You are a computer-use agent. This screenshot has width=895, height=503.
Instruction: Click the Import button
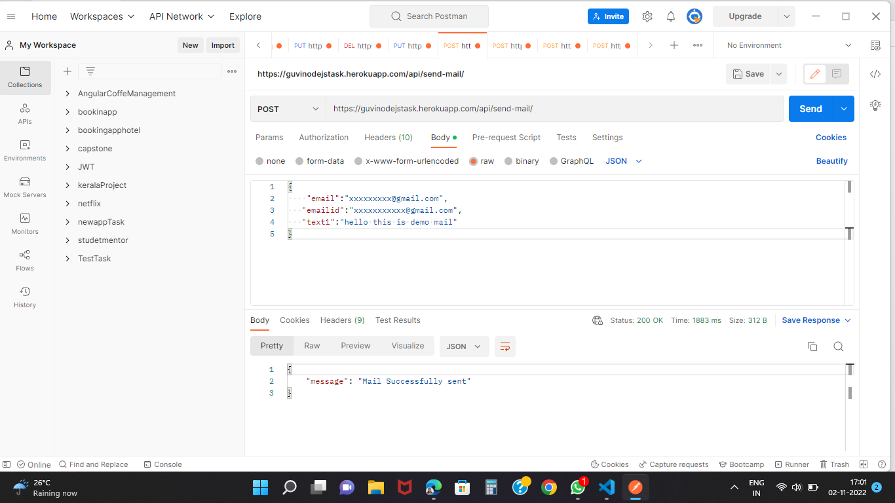(223, 45)
